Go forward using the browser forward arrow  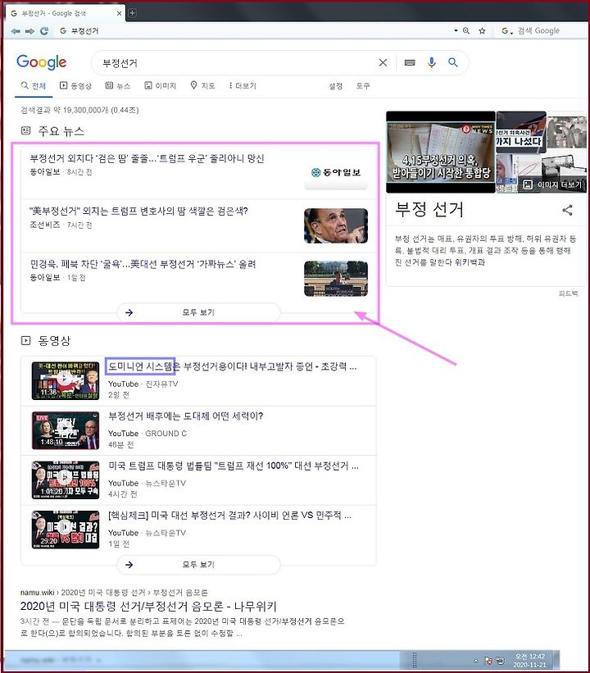point(29,31)
